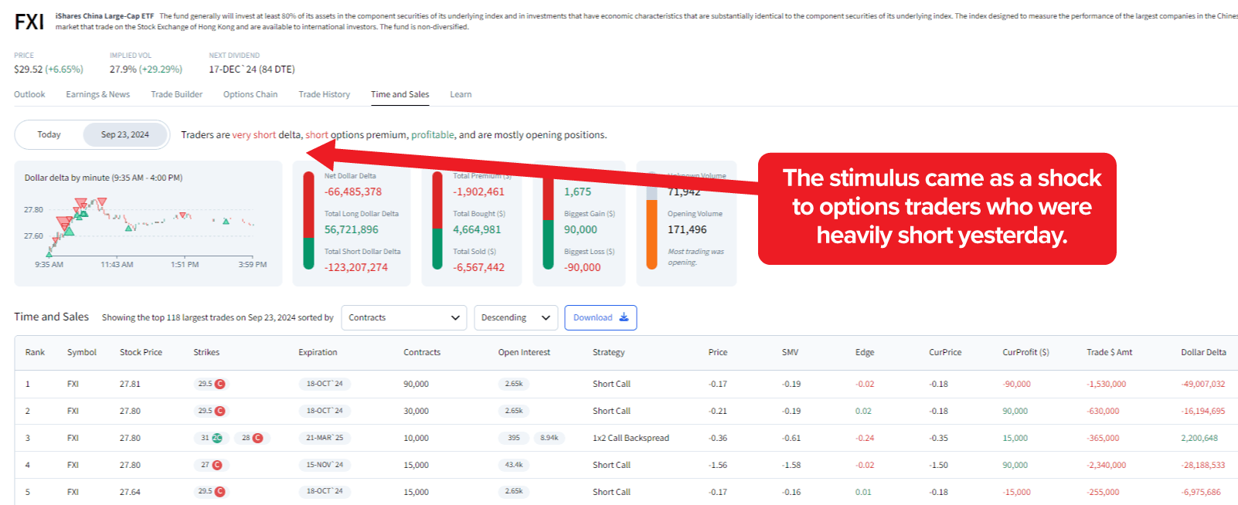The width and height of the screenshot is (1238, 505).
Task: Click the Biggest Loss -90,000 value
Action: [582, 267]
